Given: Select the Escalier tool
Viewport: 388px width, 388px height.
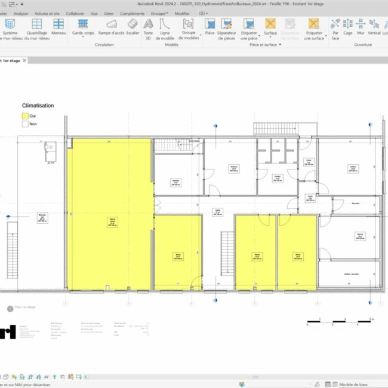Looking at the screenshot, I should click(x=133, y=27).
